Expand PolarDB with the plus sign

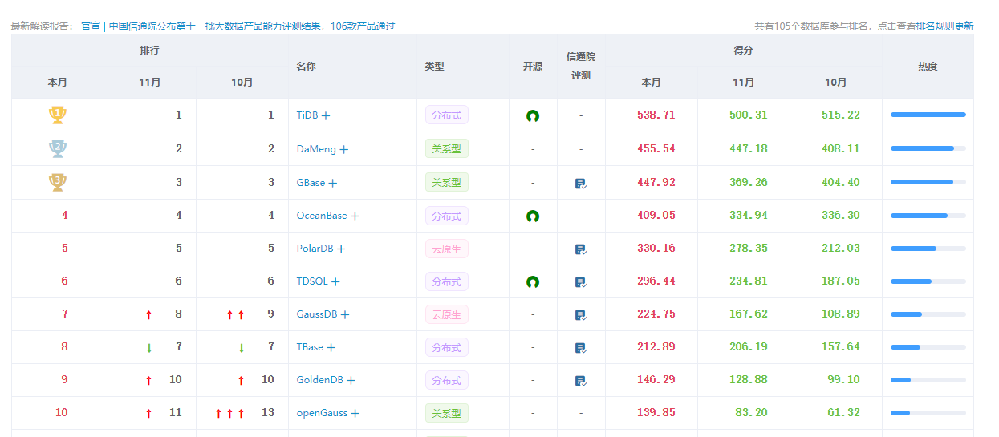pyautogui.click(x=341, y=249)
